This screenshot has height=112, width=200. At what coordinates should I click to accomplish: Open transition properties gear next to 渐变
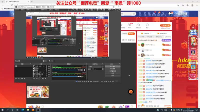point(102,66)
